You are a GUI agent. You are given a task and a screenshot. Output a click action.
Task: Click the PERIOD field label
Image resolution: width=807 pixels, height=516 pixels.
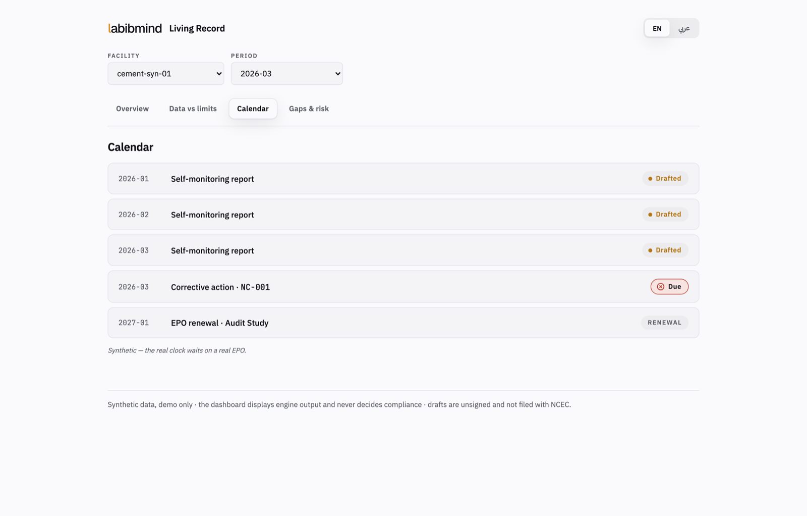(x=244, y=56)
